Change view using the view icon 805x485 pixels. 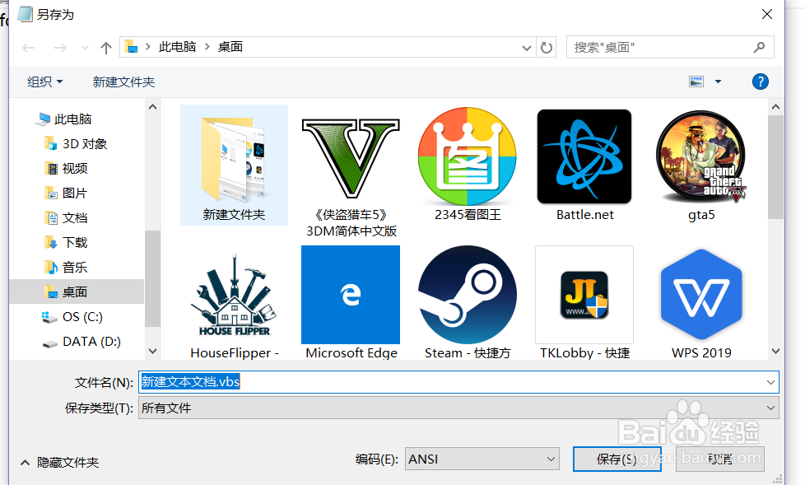[x=696, y=82]
